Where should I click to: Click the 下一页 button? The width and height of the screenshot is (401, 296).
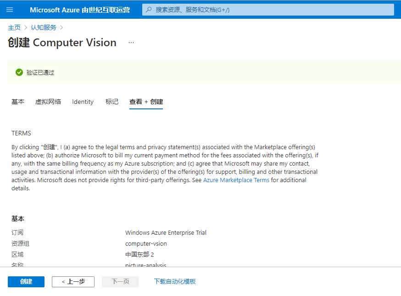click(121, 282)
